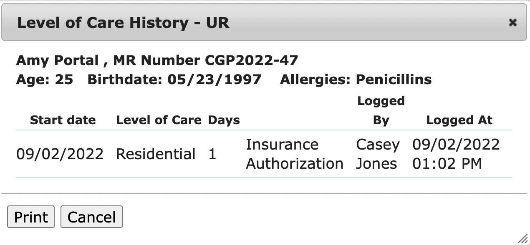Click the Start date column header
Image resolution: width=530 pixels, height=245 pixels.
(63, 120)
